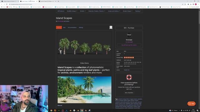Image resolution: width=200 pixels, height=112 pixels.
Task: Expand the Render Setups dropdown
Action: coord(127,11)
